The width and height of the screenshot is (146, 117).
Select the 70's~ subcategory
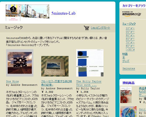click(x=130, y=42)
